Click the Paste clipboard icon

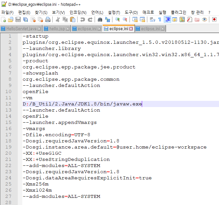coord(72,19)
